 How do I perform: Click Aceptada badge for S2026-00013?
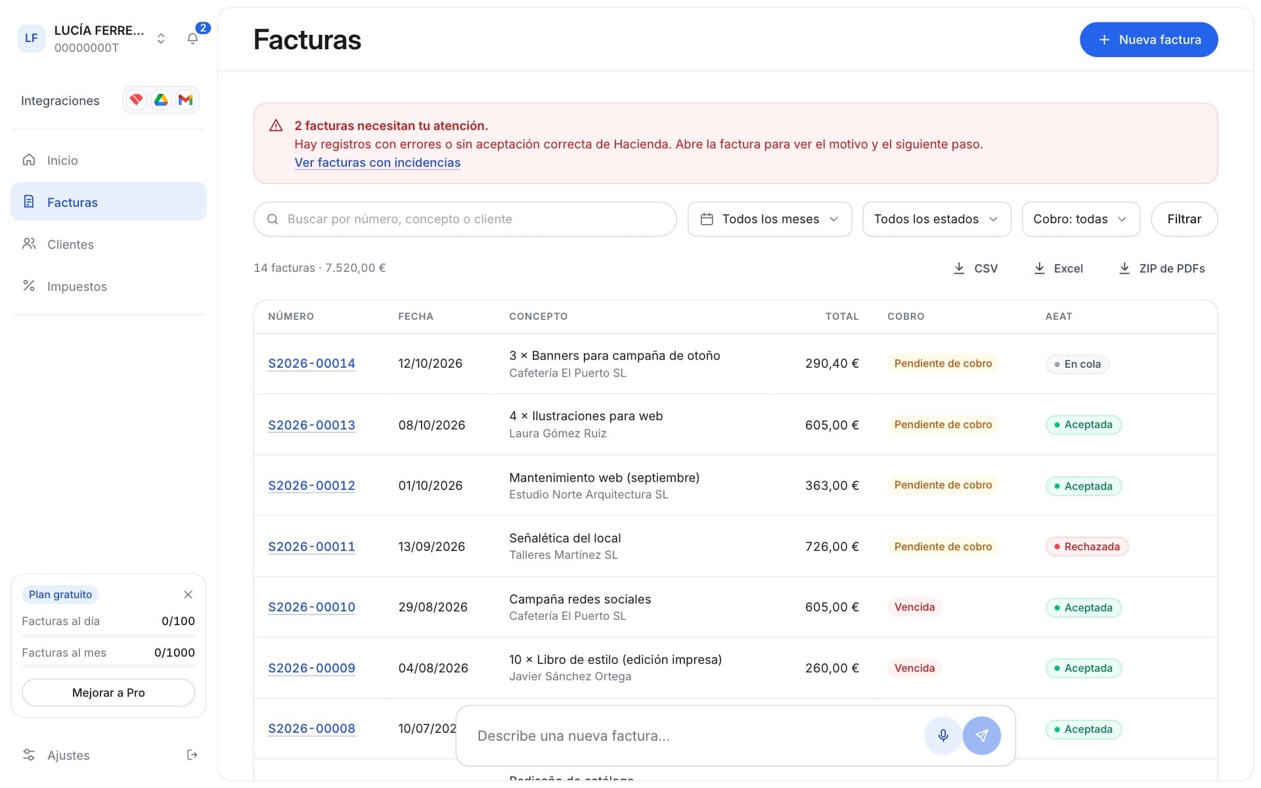1083,425
